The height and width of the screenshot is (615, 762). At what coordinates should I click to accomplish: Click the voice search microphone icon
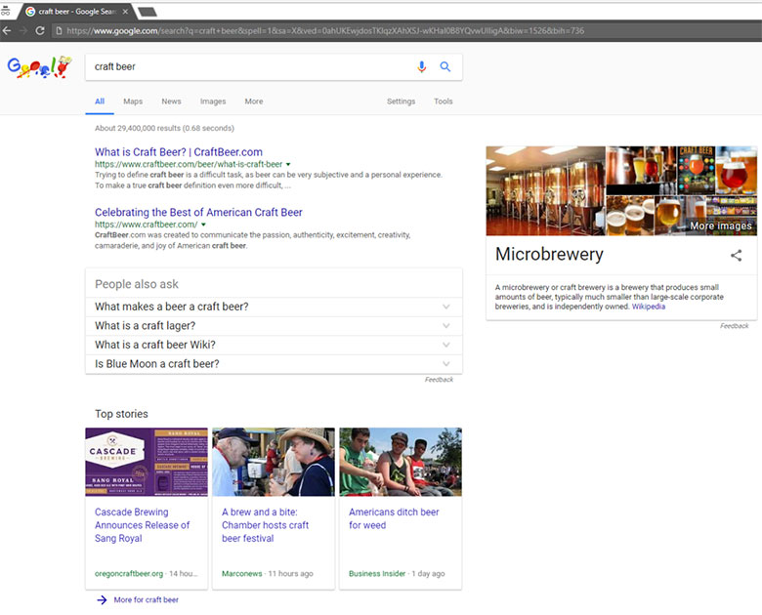point(422,66)
